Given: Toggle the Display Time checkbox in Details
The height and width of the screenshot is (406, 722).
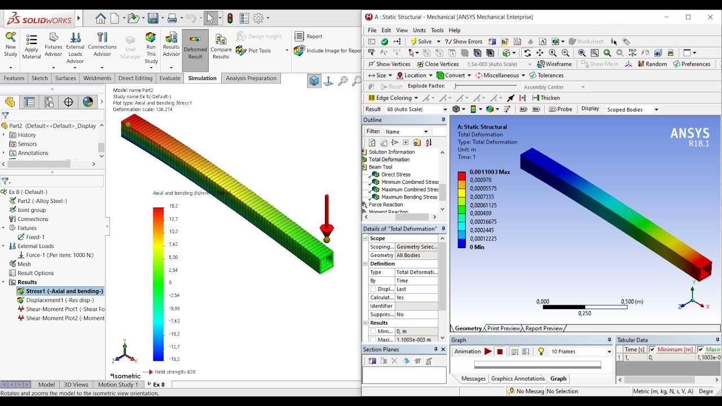Looking at the screenshot, I should pyautogui.click(x=373, y=289).
